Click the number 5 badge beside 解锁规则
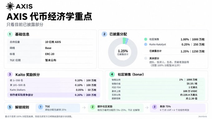The width and height of the screenshot is (212, 119). click(10, 107)
